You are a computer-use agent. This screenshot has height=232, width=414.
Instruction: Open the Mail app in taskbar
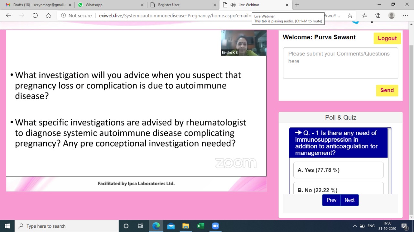tap(171, 226)
